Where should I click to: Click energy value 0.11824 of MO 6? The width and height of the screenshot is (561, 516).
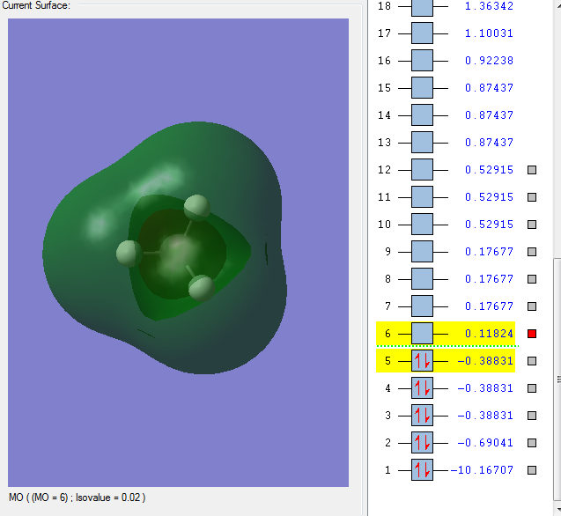(489, 334)
